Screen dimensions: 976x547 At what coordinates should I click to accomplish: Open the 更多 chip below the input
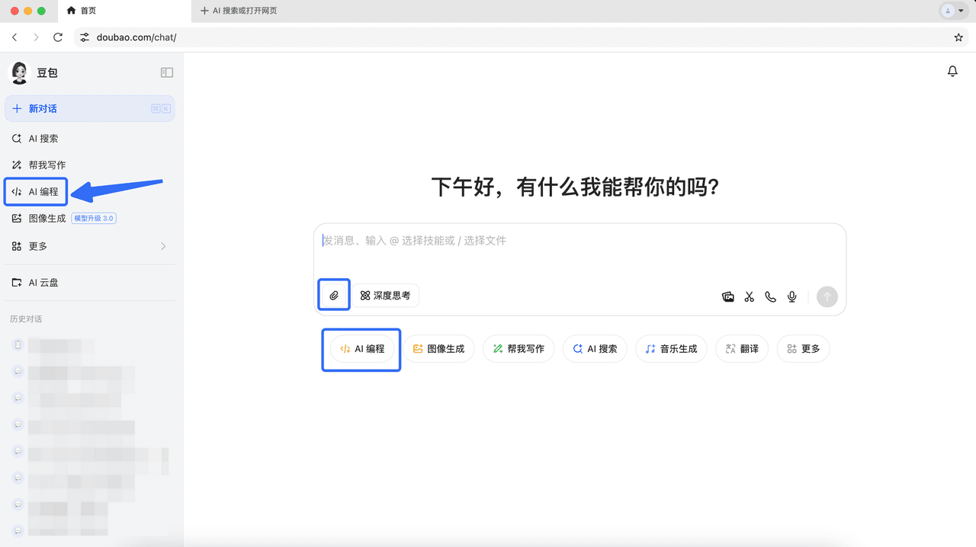point(803,349)
